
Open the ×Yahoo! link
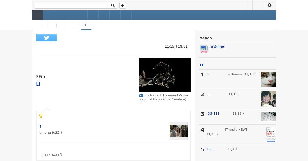point(218,47)
